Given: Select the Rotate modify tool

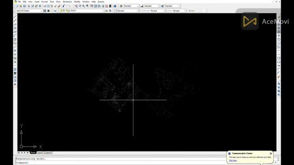Looking at the screenshot, I should point(279,39).
